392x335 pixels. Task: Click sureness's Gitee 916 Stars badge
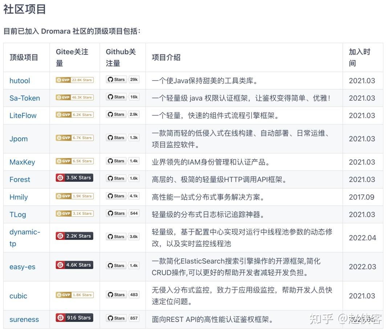(x=74, y=318)
